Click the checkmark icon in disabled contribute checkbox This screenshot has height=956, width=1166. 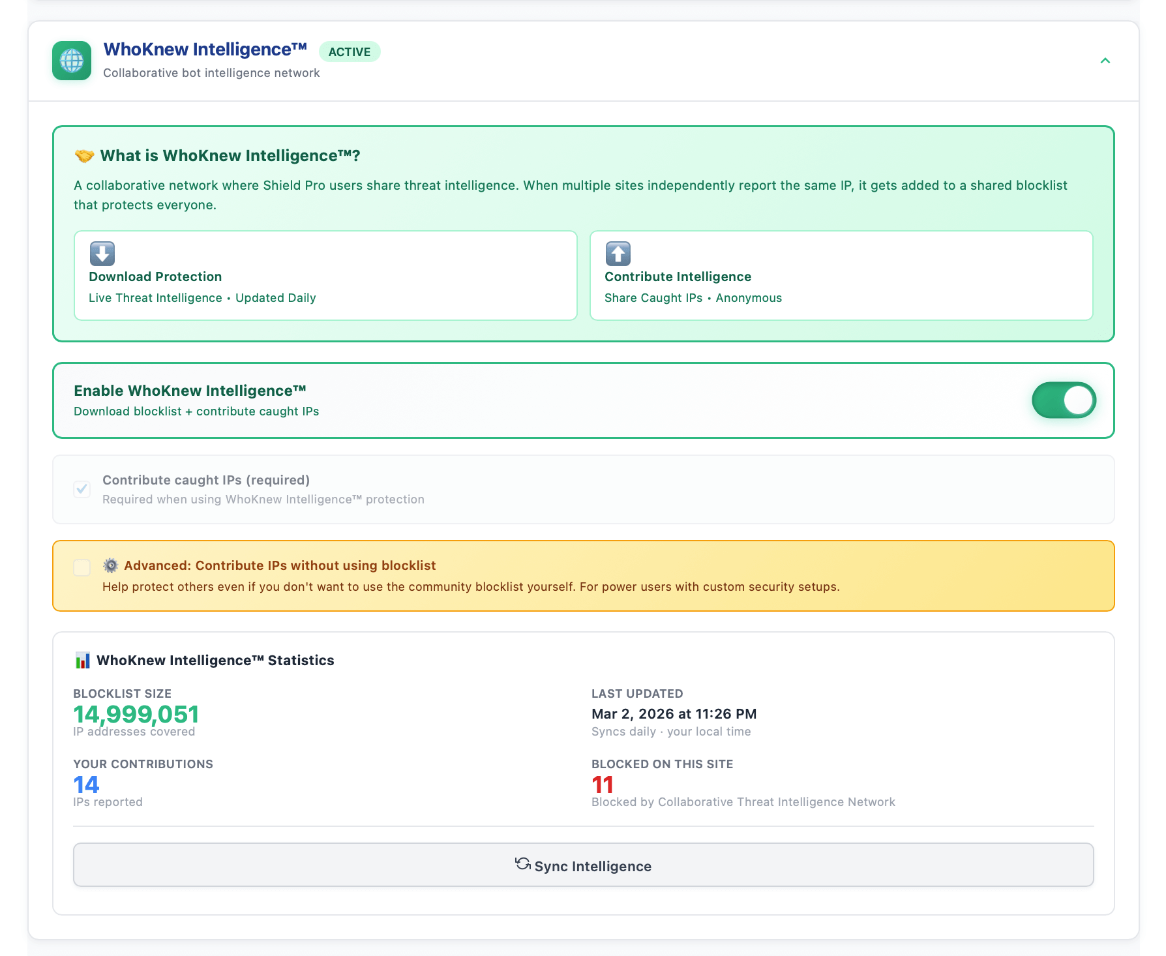82,489
